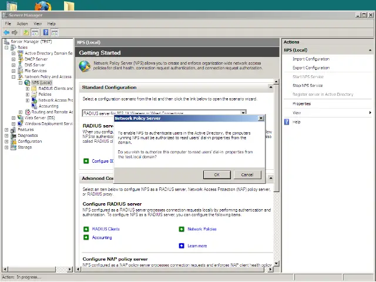
Task: Click the Forward arrow toolbar icon
Action: point(15,32)
